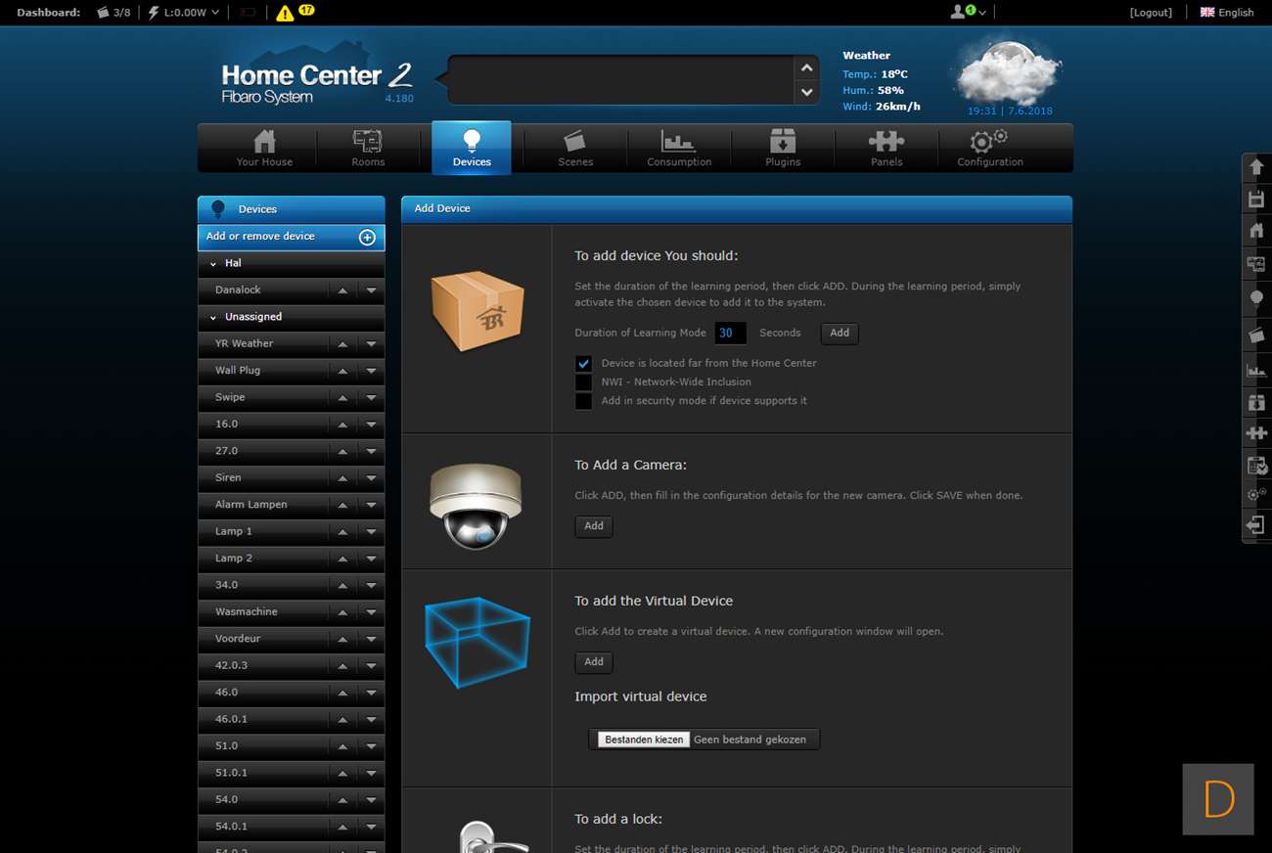Click the floppy disk save icon
This screenshot has height=853, width=1272.
[1256, 200]
